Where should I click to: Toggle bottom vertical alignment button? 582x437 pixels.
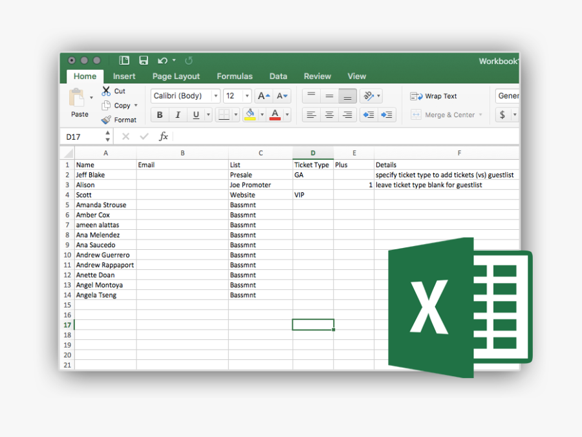[x=347, y=96]
